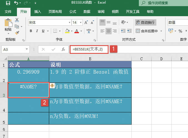Click the Increase Font Size icon

click(86, 22)
